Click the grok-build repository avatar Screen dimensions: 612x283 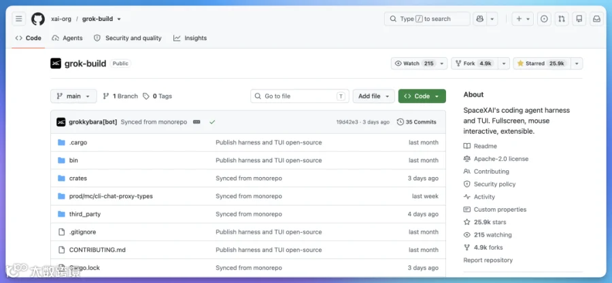pyautogui.click(x=56, y=63)
